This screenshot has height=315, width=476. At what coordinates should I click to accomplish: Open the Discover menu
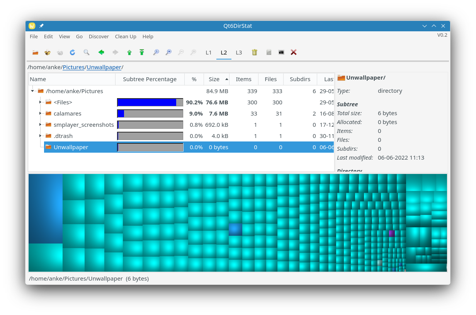99,37
